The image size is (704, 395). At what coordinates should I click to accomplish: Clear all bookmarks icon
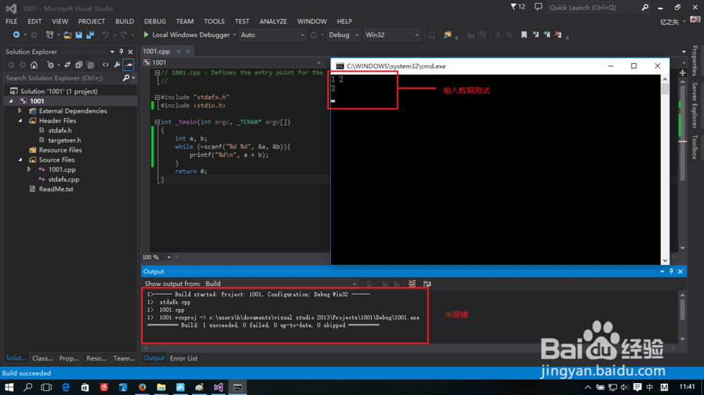tap(558, 35)
